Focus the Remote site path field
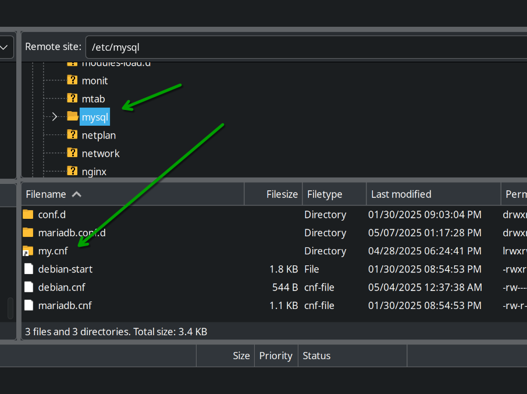 point(306,47)
